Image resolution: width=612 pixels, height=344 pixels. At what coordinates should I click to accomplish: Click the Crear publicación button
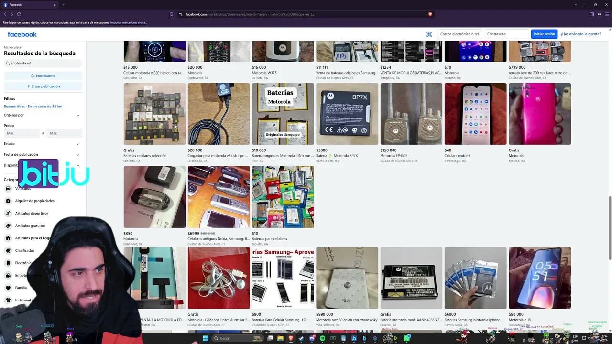(x=43, y=86)
